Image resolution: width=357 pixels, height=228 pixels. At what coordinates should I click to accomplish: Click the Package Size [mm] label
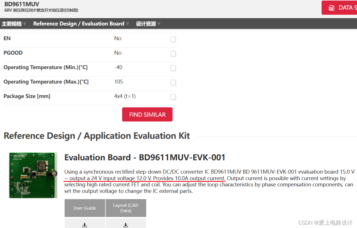coord(27,96)
